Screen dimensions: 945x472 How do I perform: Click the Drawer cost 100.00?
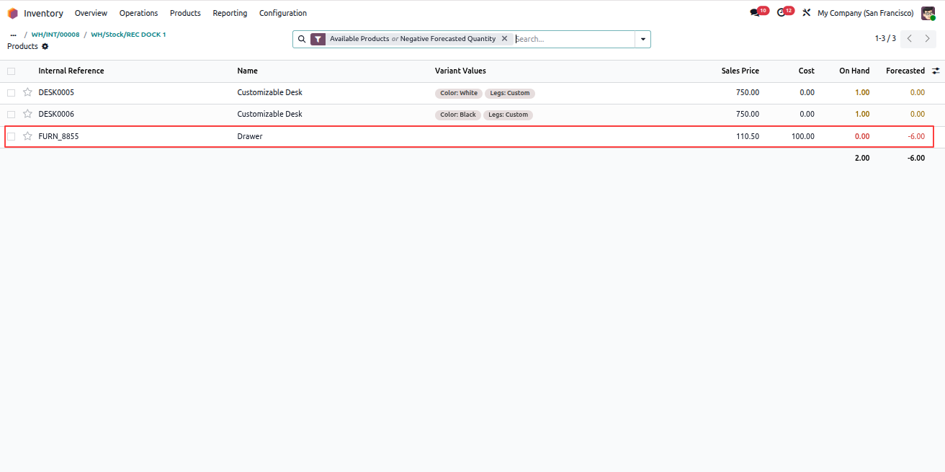coord(803,136)
